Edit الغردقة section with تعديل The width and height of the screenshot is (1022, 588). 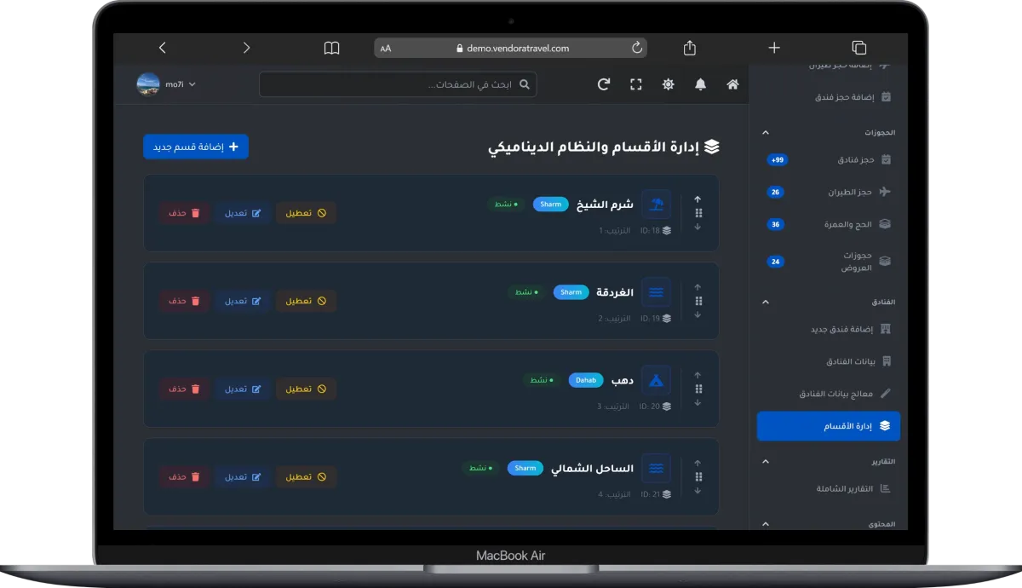coord(243,301)
